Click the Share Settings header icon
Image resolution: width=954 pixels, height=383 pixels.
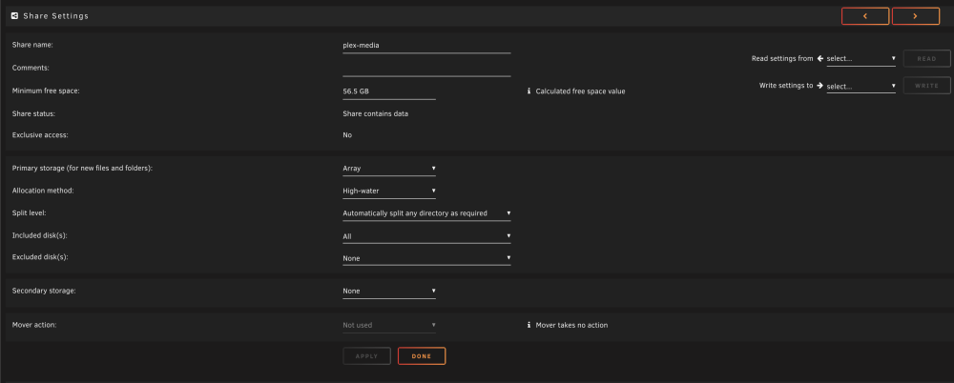14,16
